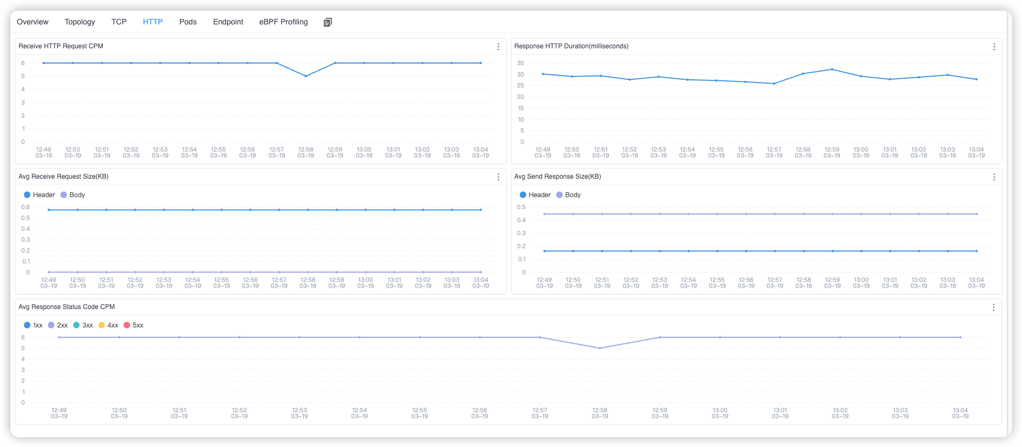Go to the Endpoint tab
Viewport: 1022px width, 447px height.
click(228, 22)
